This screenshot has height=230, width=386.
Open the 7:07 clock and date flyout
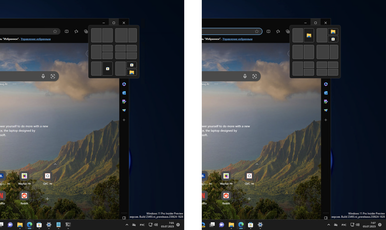click(369, 225)
